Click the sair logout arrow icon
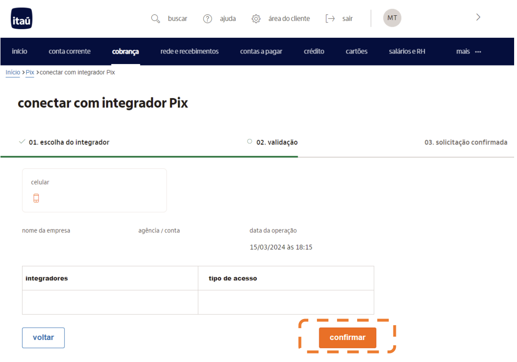Image resolution: width=517 pixels, height=362 pixels. 330,19
